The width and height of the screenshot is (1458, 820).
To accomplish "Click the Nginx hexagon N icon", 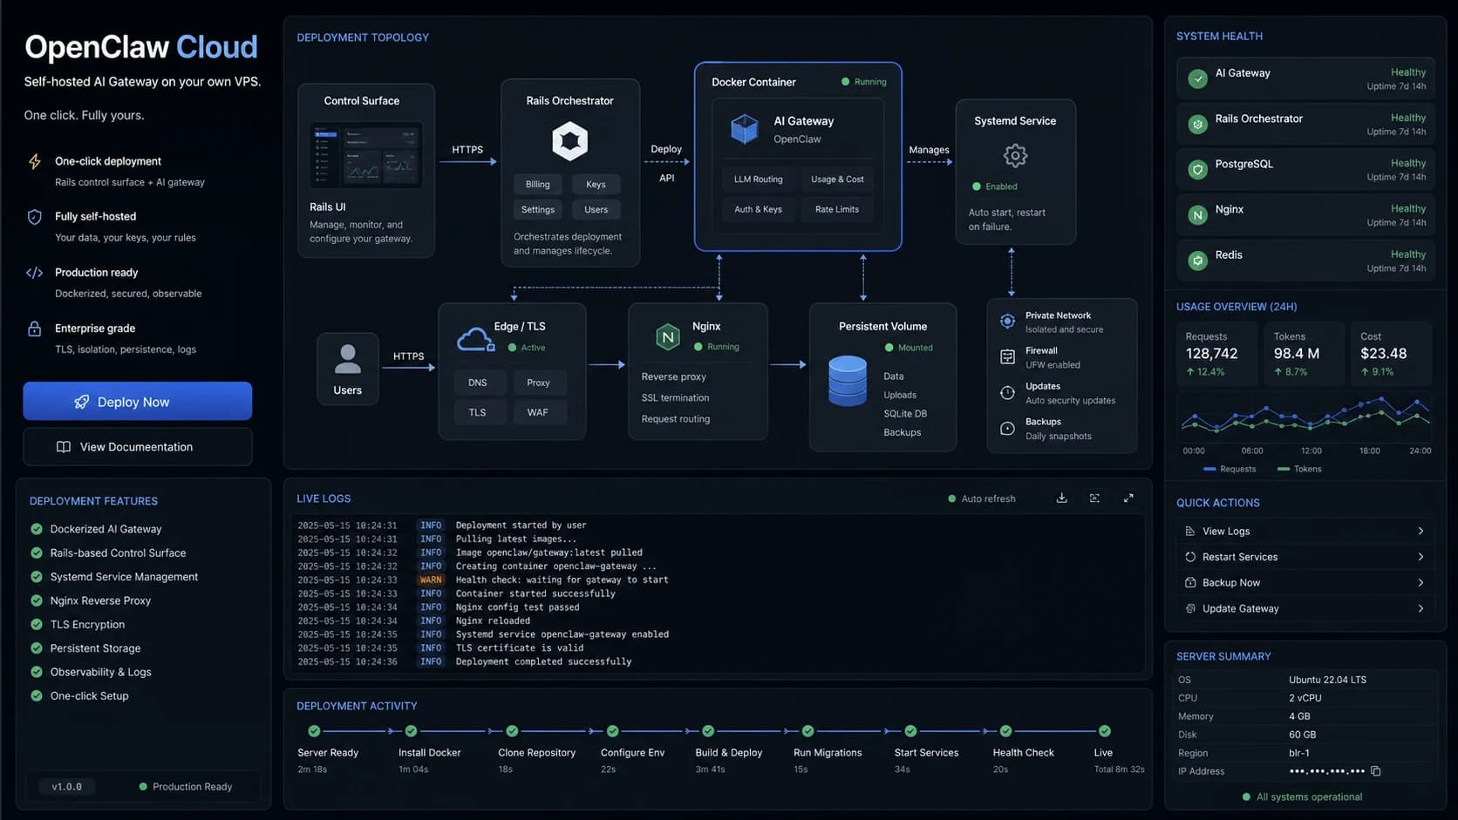I will point(667,336).
